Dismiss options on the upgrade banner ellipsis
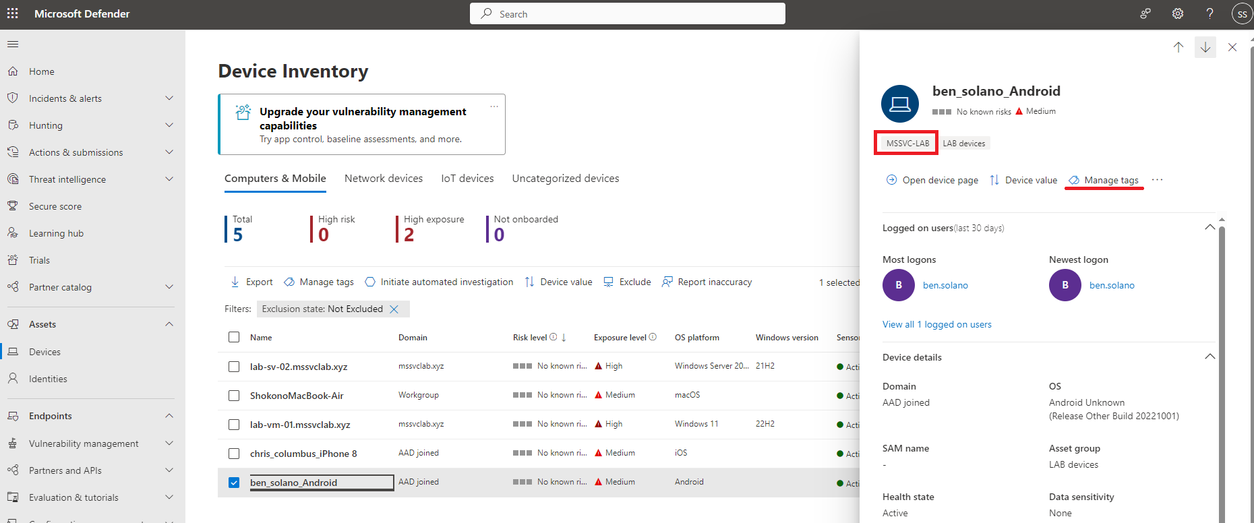Image resolution: width=1254 pixels, height=523 pixels. click(494, 106)
